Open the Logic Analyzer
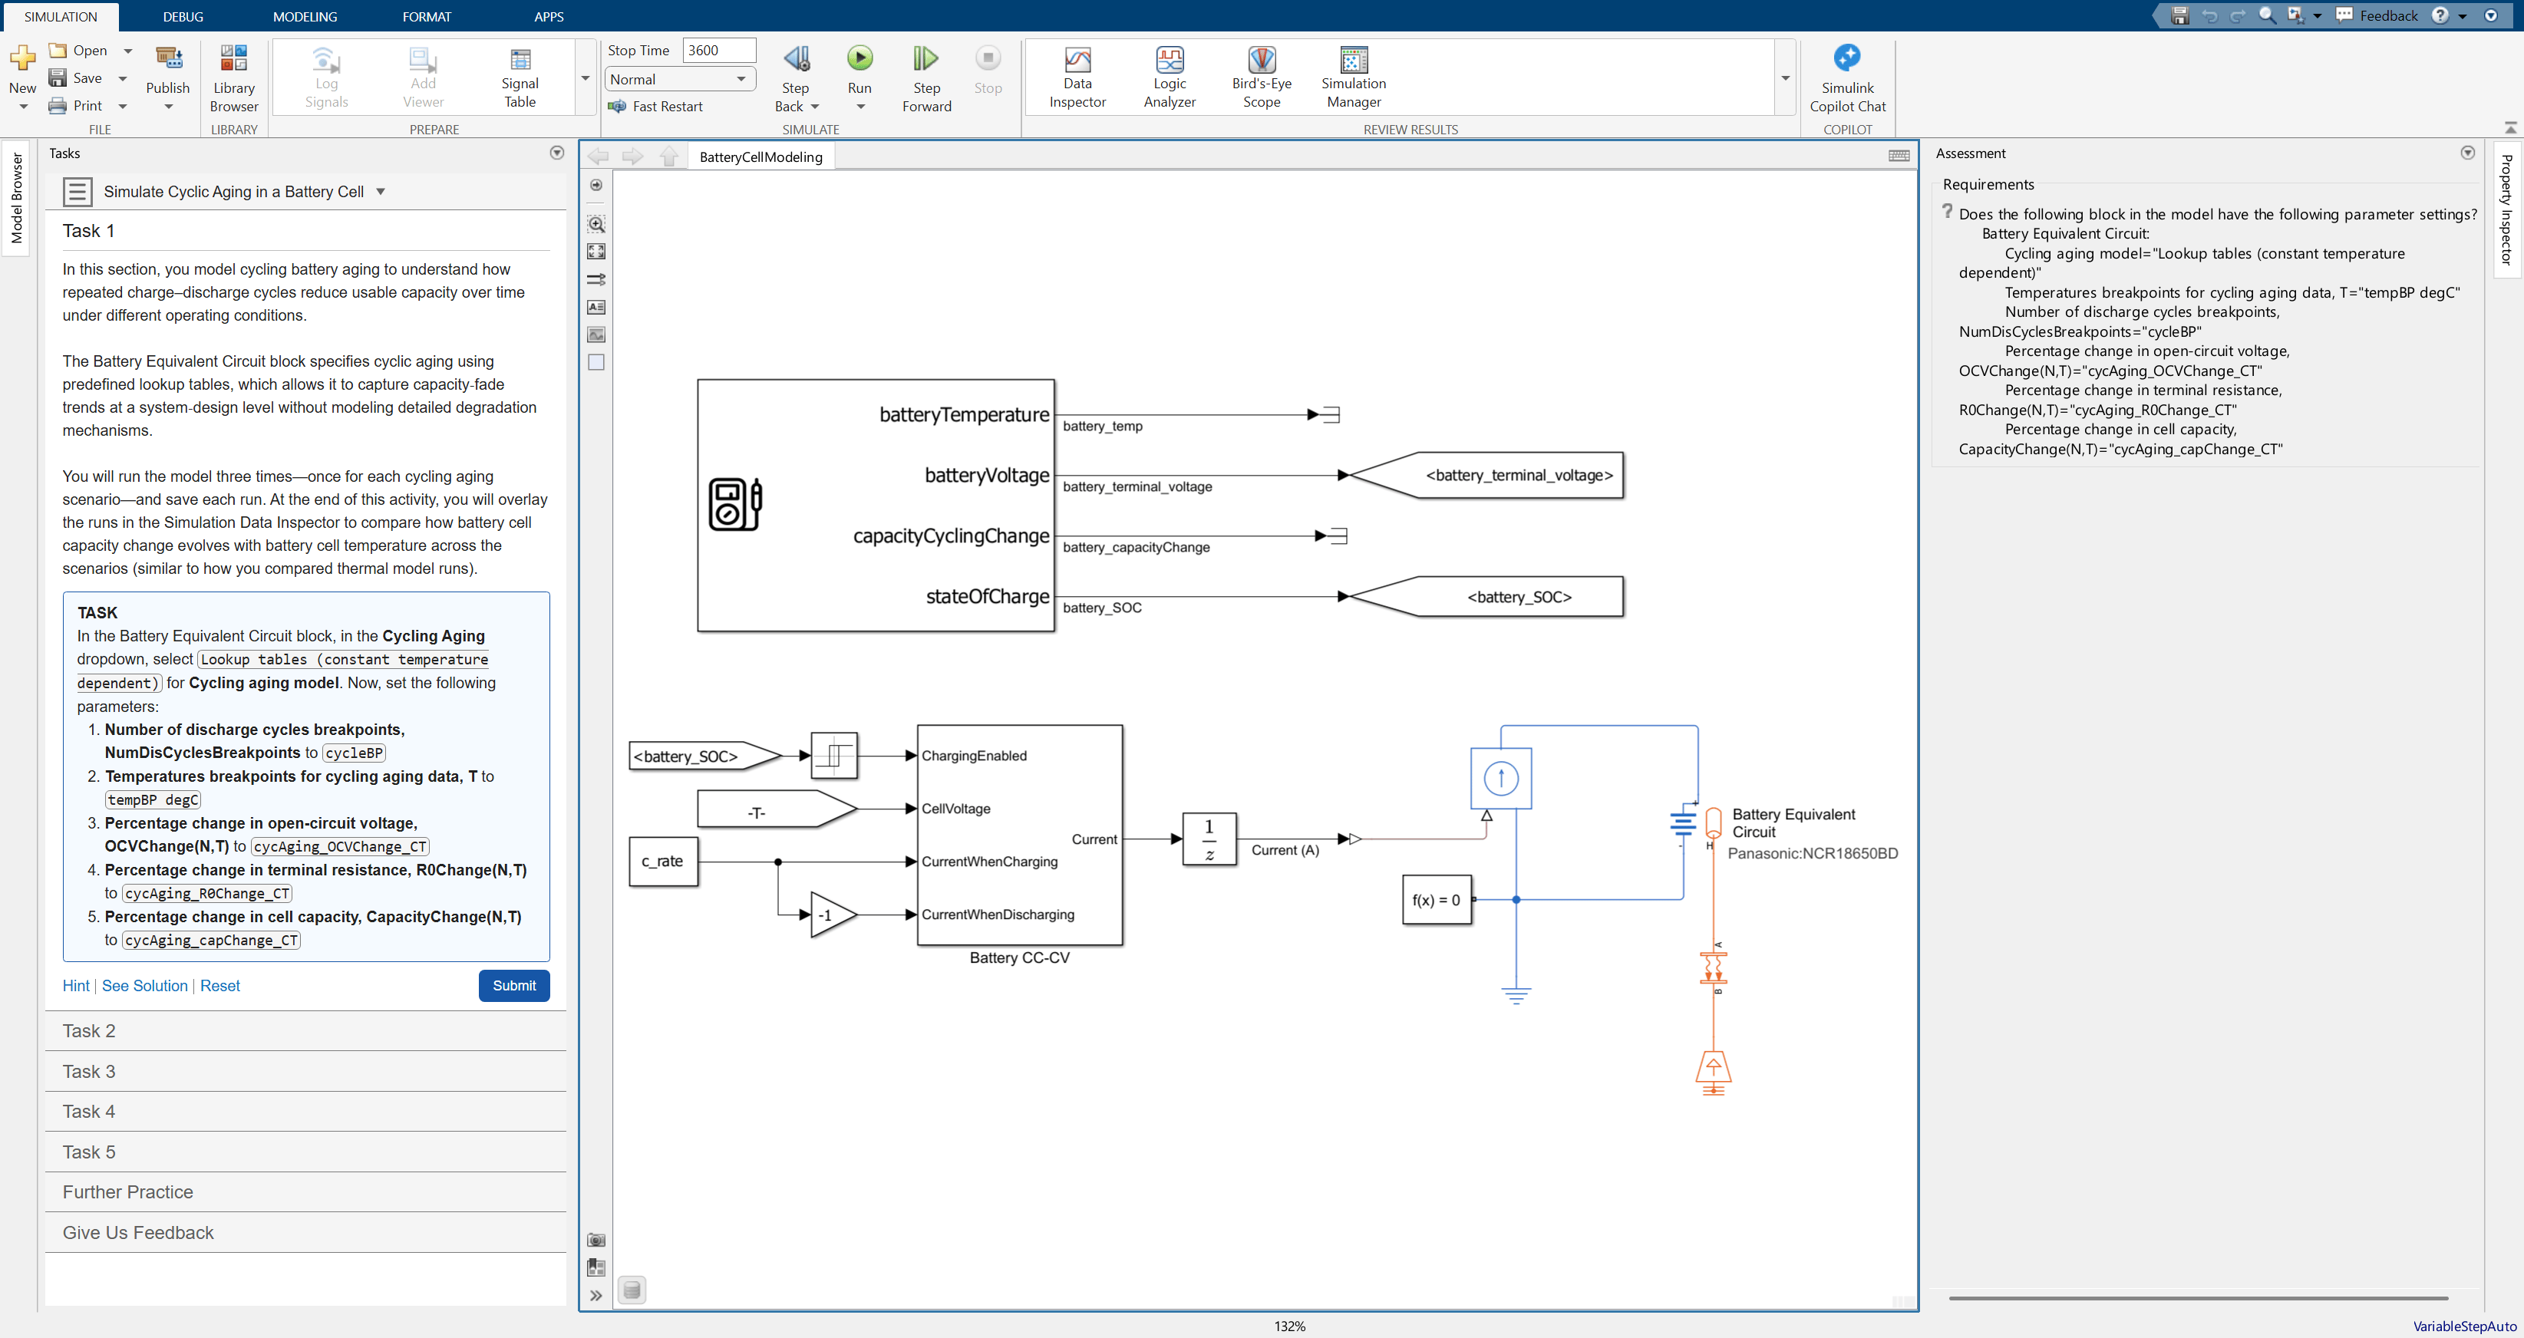The width and height of the screenshot is (2524, 1338). (1169, 78)
